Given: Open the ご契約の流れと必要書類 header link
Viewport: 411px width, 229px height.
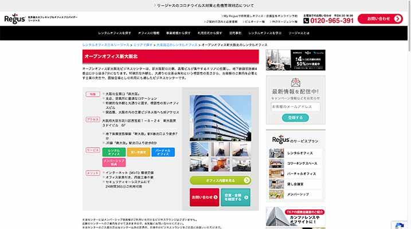Looking at the screenshot, I should pyautogui.click(x=221, y=22).
